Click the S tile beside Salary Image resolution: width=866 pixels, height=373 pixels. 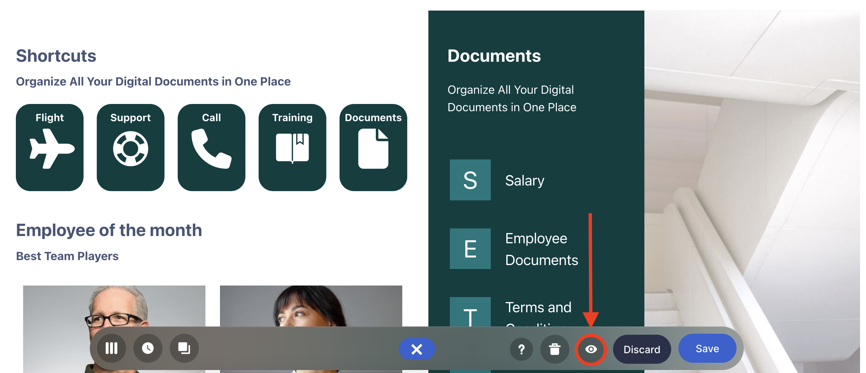(x=470, y=180)
